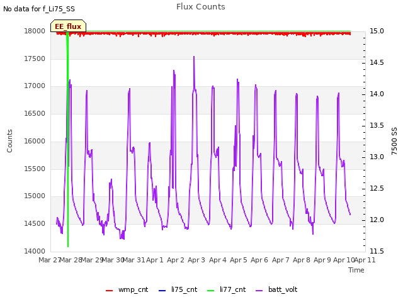Click the 7500 SS right axis label

click(x=394, y=141)
